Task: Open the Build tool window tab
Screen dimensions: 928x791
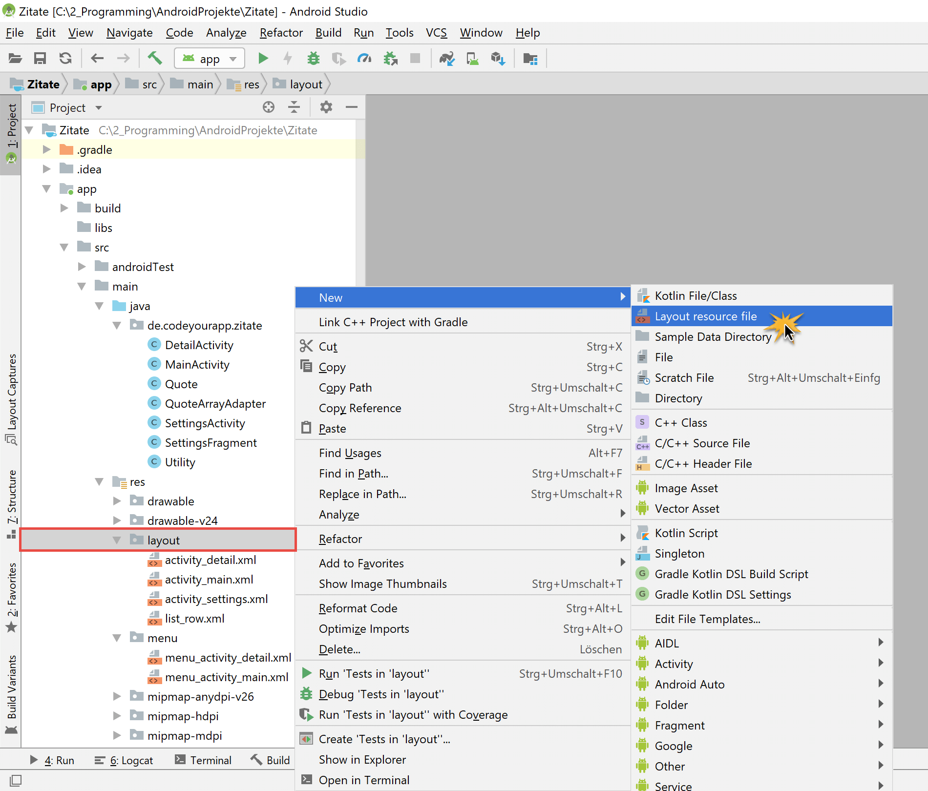Action: (270, 760)
